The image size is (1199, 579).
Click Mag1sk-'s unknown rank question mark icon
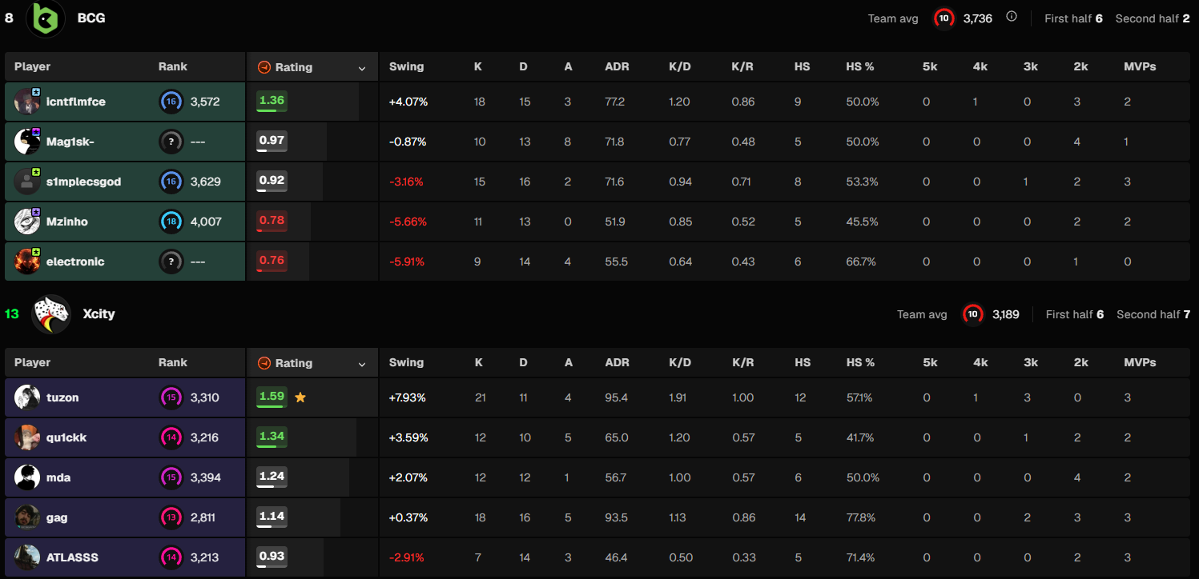tap(171, 142)
